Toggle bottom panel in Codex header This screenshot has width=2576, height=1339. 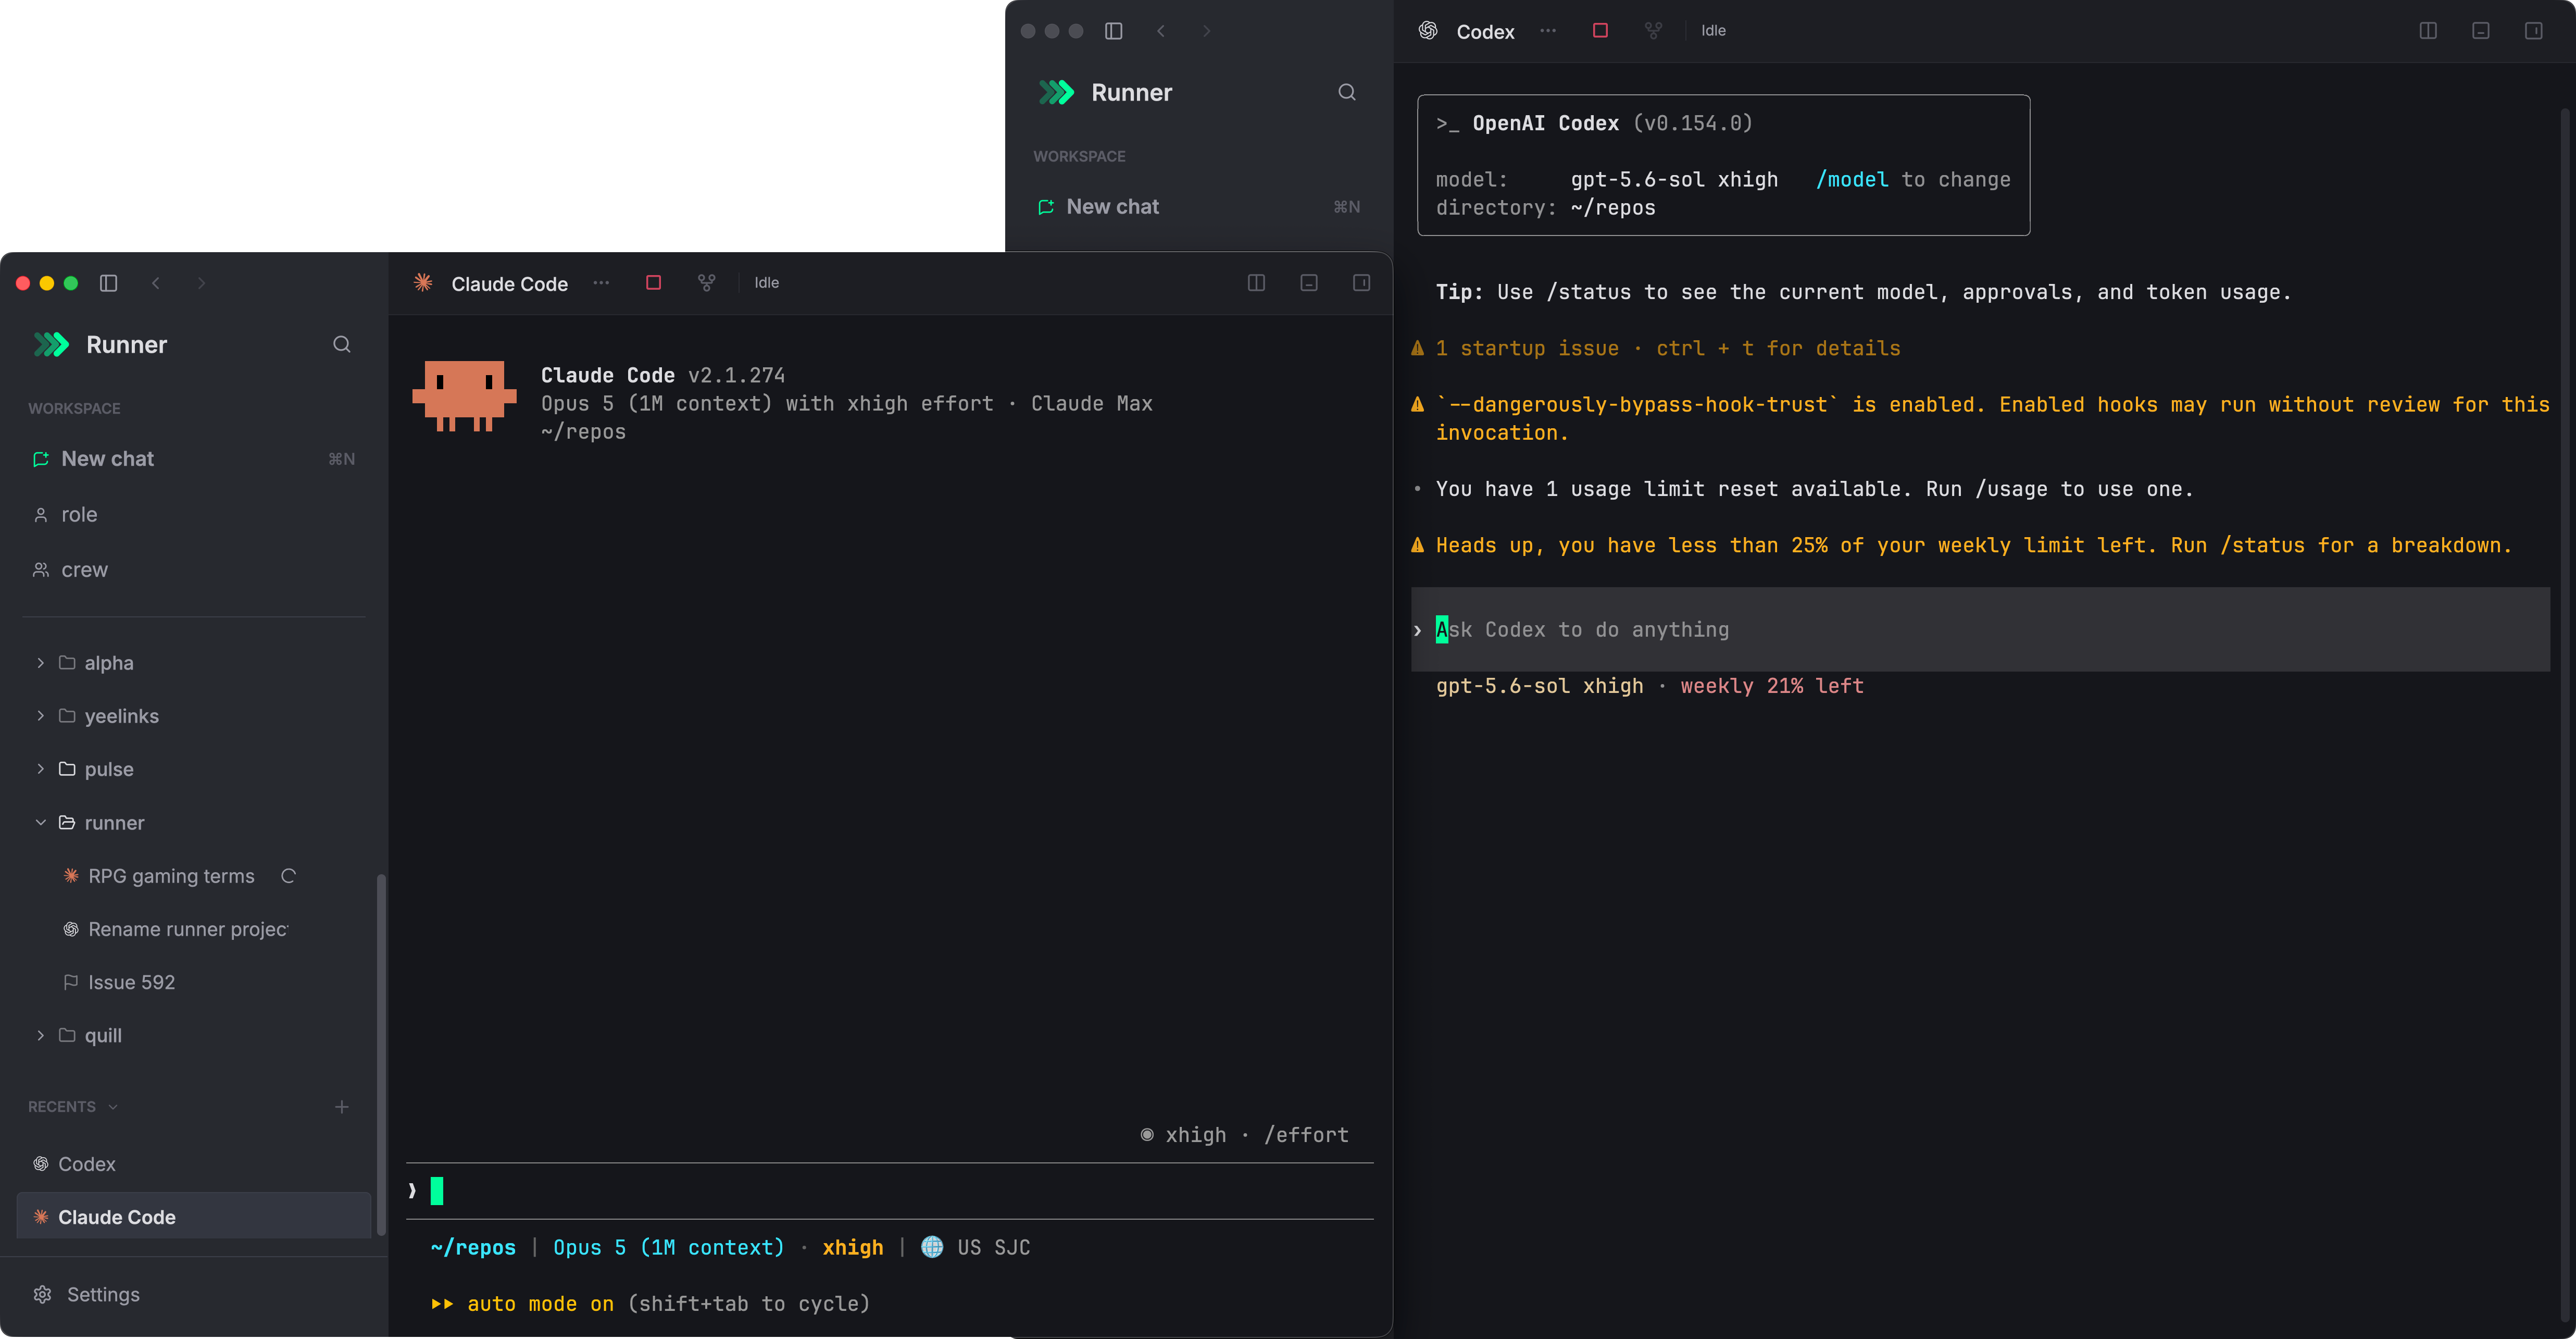point(2481,31)
